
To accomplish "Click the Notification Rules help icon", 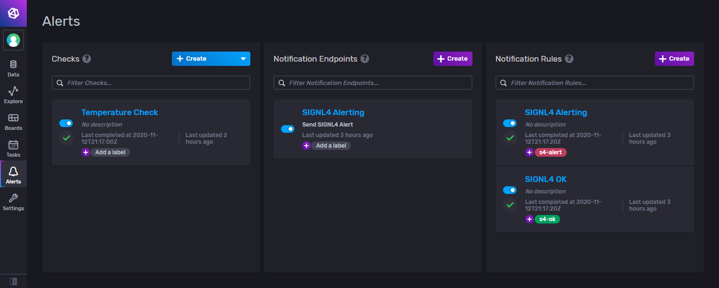I will pyautogui.click(x=569, y=59).
